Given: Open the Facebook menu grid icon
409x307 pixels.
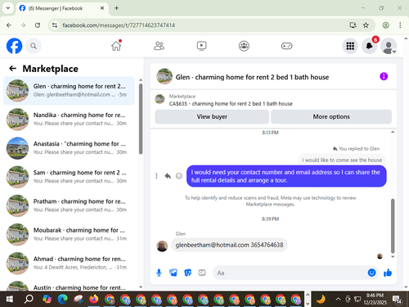Looking at the screenshot, I should point(350,46).
